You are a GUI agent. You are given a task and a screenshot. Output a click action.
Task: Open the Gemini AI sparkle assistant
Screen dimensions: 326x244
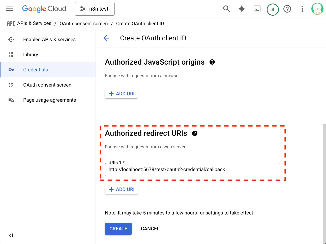click(242, 9)
